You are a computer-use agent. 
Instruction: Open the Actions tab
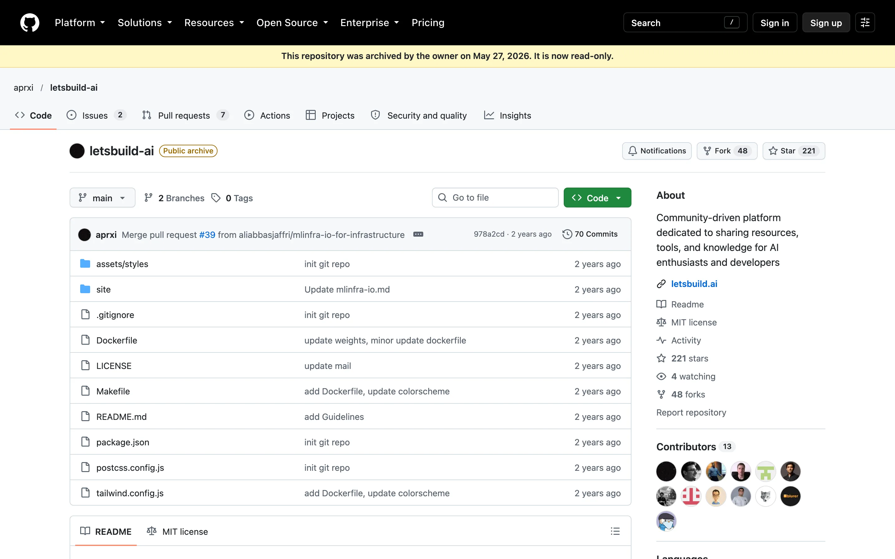click(267, 115)
